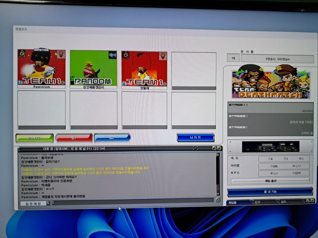
Task: Click chat line 'Feminism : 이벤트중이라 인증하면'
Action: pos(47,181)
